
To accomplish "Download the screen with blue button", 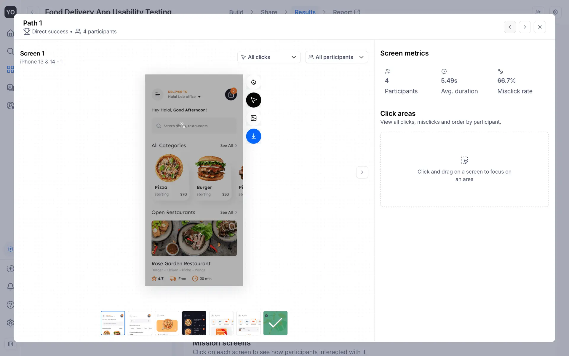I will pyautogui.click(x=253, y=136).
